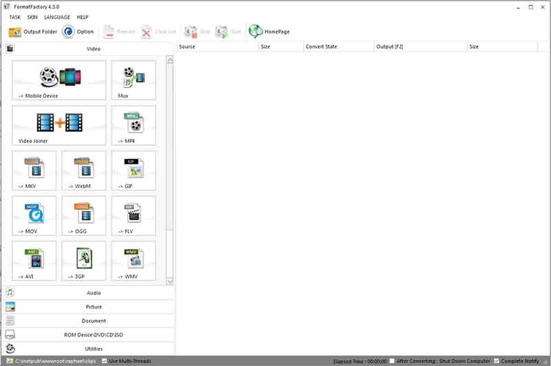The width and height of the screenshot is (551, 366).
Task: Click the first Size column header
Action: click(x=281, y=47)
